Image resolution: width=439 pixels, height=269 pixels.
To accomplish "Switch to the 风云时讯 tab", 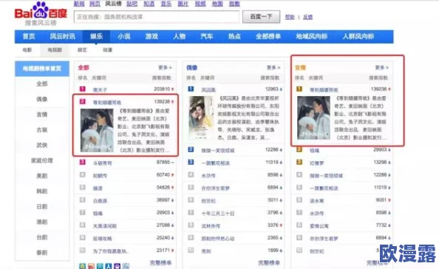I will pos(62,36).
